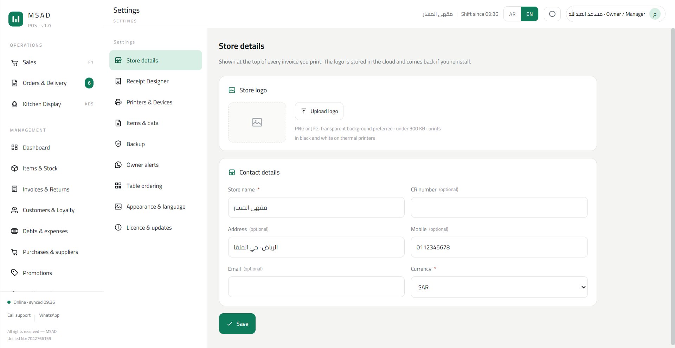Click the Store name input field

click(316, 207)
